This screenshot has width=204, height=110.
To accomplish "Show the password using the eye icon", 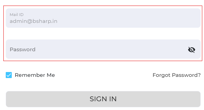I will pyautogui.click(x=192, y=50).
